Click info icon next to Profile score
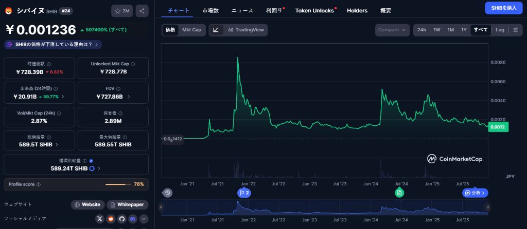Image resolution: width=527 pixels, height=229 pixels. tap(38, 184)
